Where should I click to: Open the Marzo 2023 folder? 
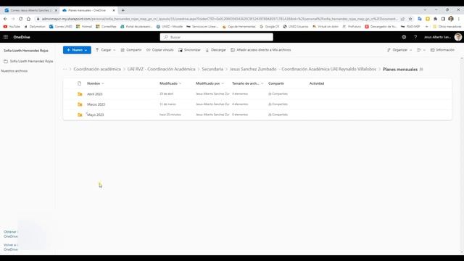click(96, 104)
